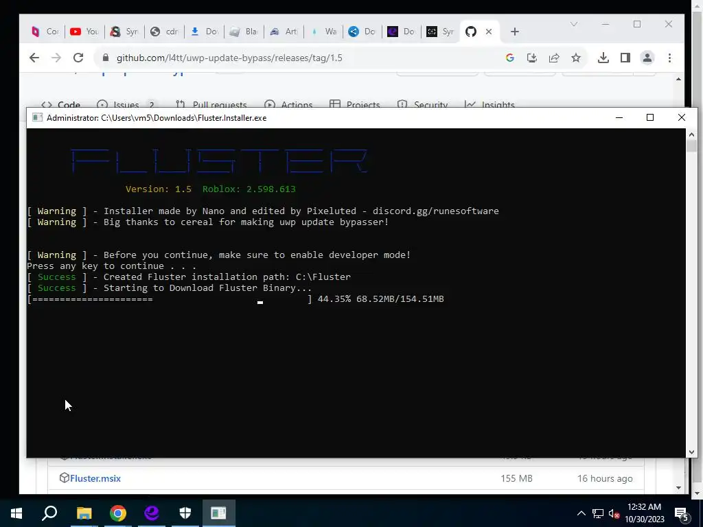Click the download progress bar in console

[x=170, y=299]
